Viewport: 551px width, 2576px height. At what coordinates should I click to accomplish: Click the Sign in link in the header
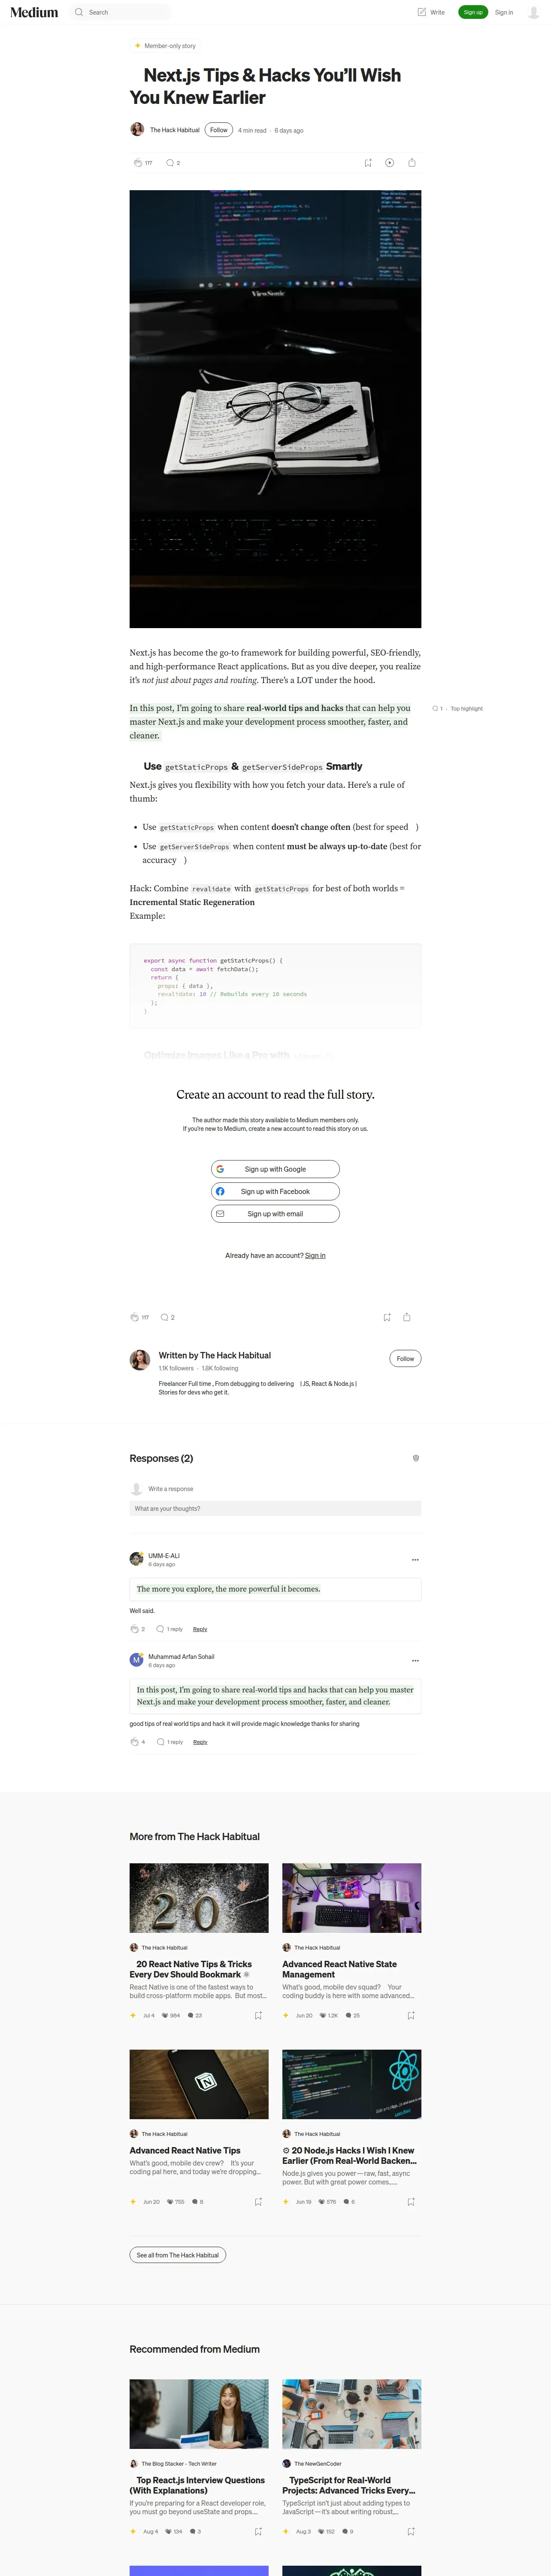504,12
